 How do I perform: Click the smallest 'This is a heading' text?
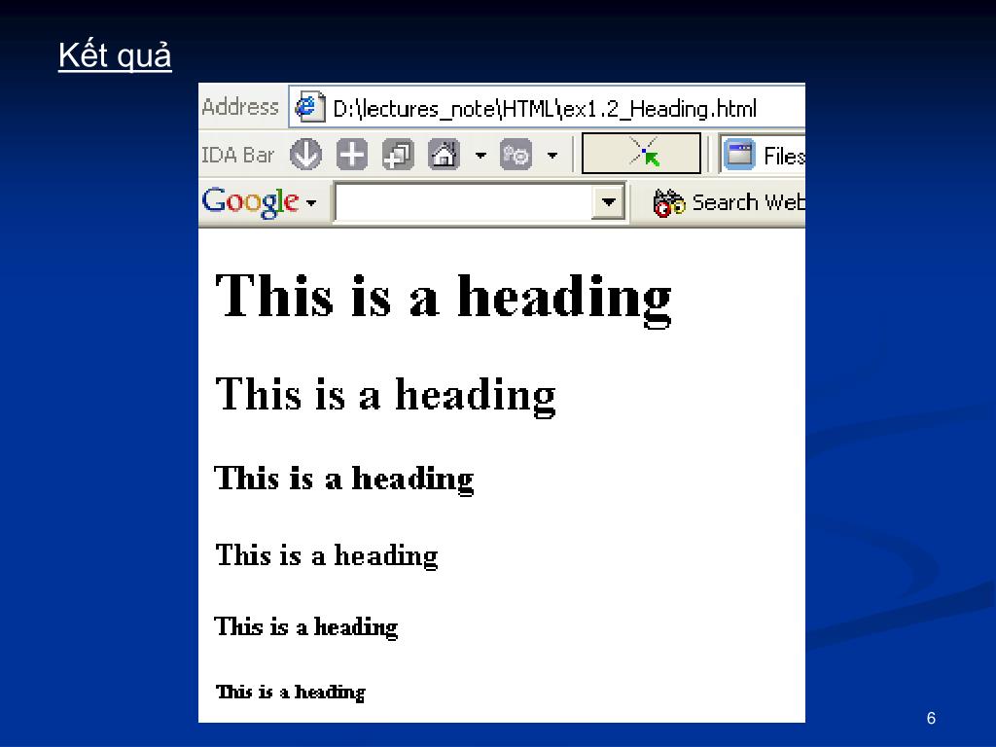click(x=291, y=692)
